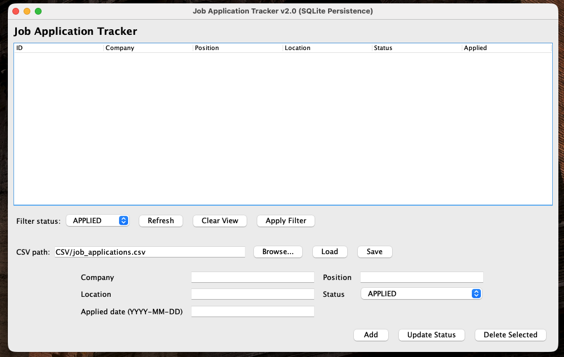Save applications to CSV
The width and height of the screenshot is (564, 357).
374,251
